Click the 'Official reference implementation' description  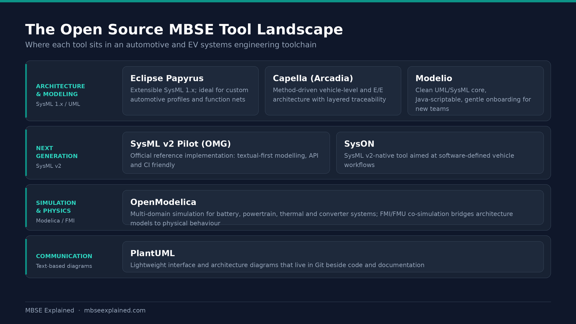(x=224, y=160)
